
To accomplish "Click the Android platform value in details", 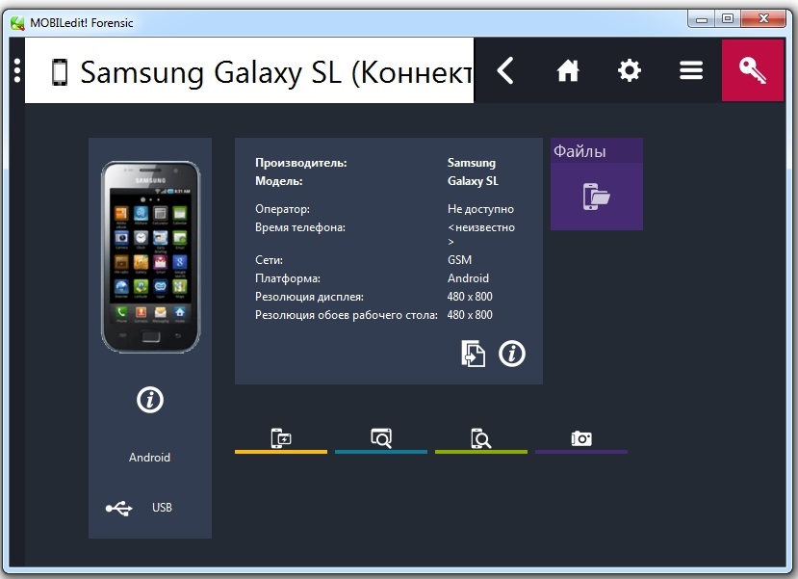I will tap(468, 278).
